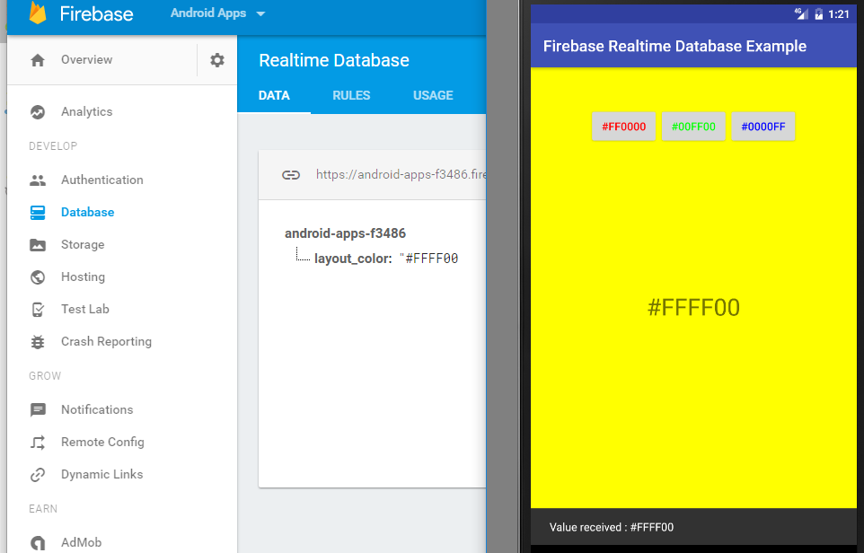Screen dimensions: 864x553
Task: Tap the green #00FF00 button in app
Action: [x=693, y=127]
